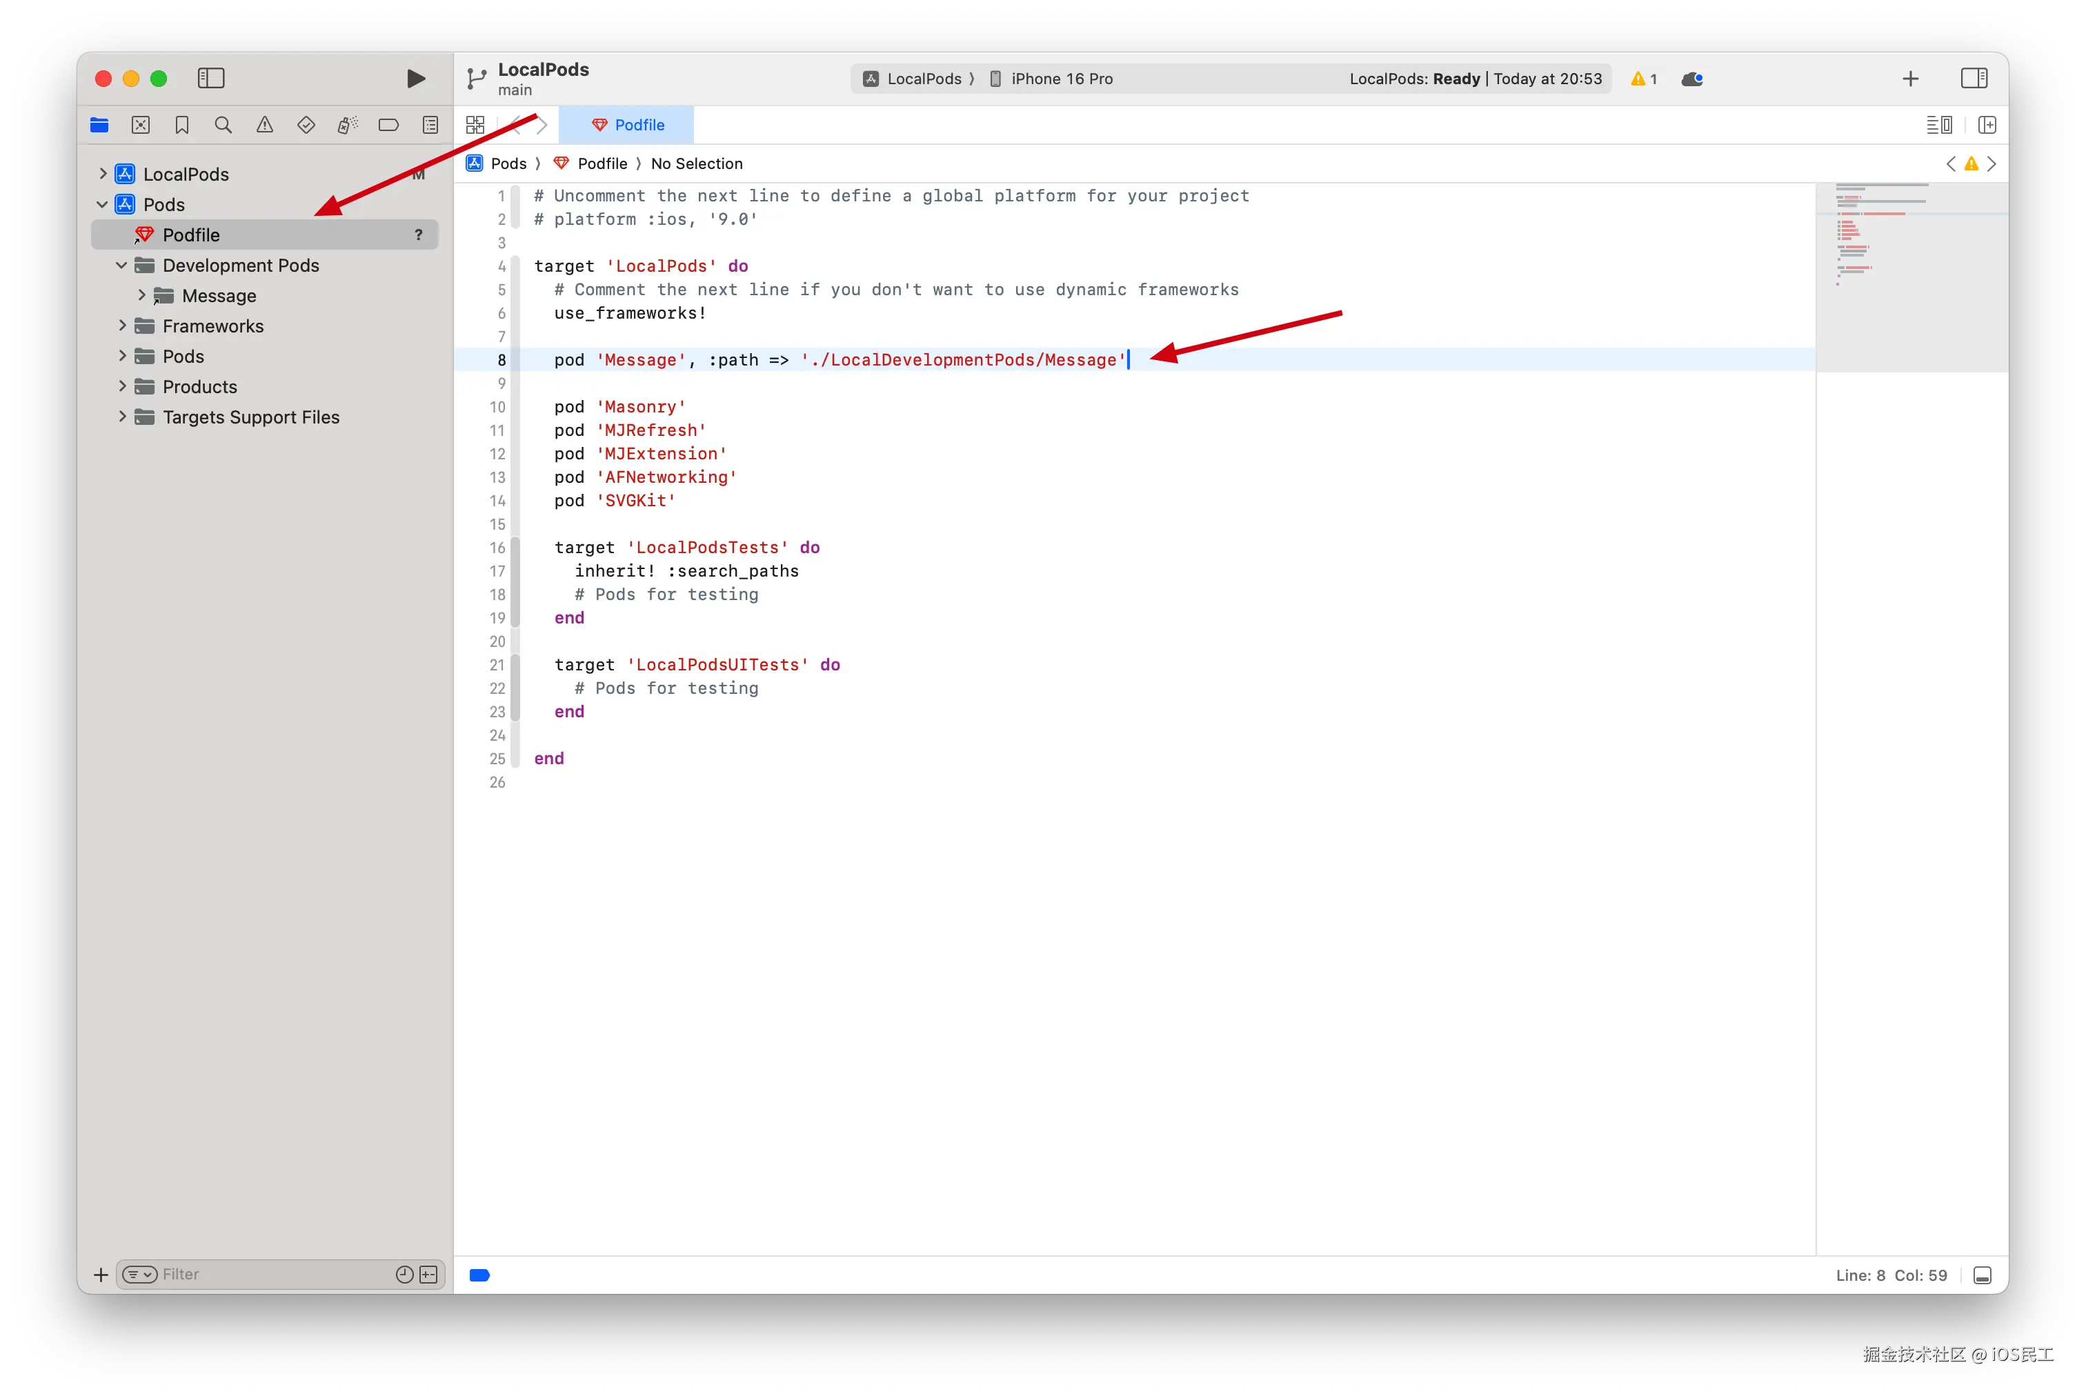Click the Run play button

415,79
